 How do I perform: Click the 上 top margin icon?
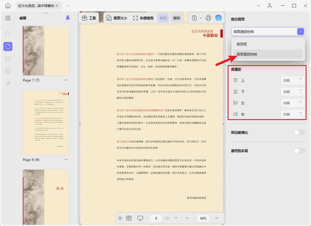pos(236,80)
